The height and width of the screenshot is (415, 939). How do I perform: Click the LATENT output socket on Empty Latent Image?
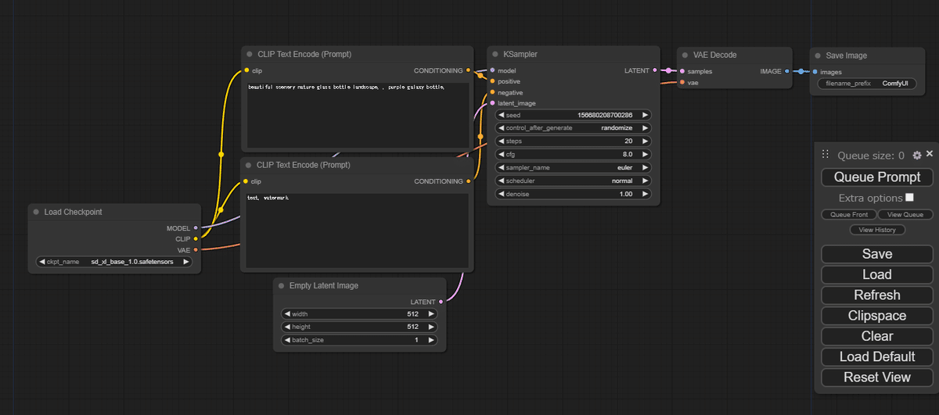click(441, 301)
